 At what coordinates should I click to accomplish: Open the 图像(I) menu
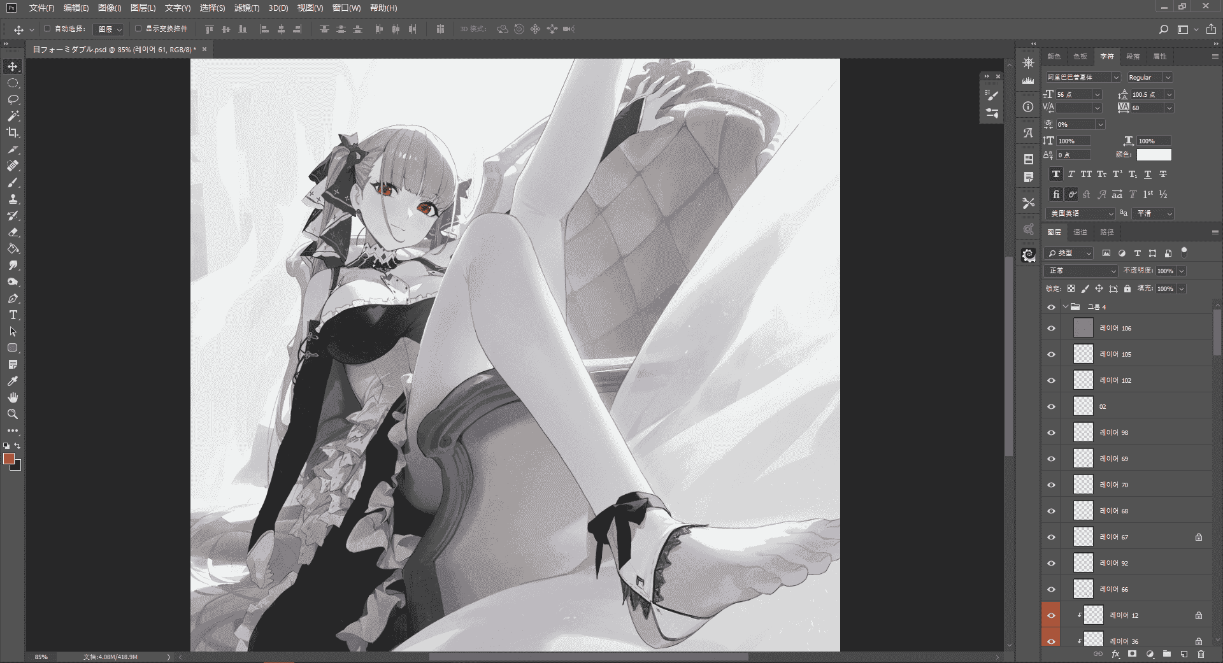[x=110, y=8]
